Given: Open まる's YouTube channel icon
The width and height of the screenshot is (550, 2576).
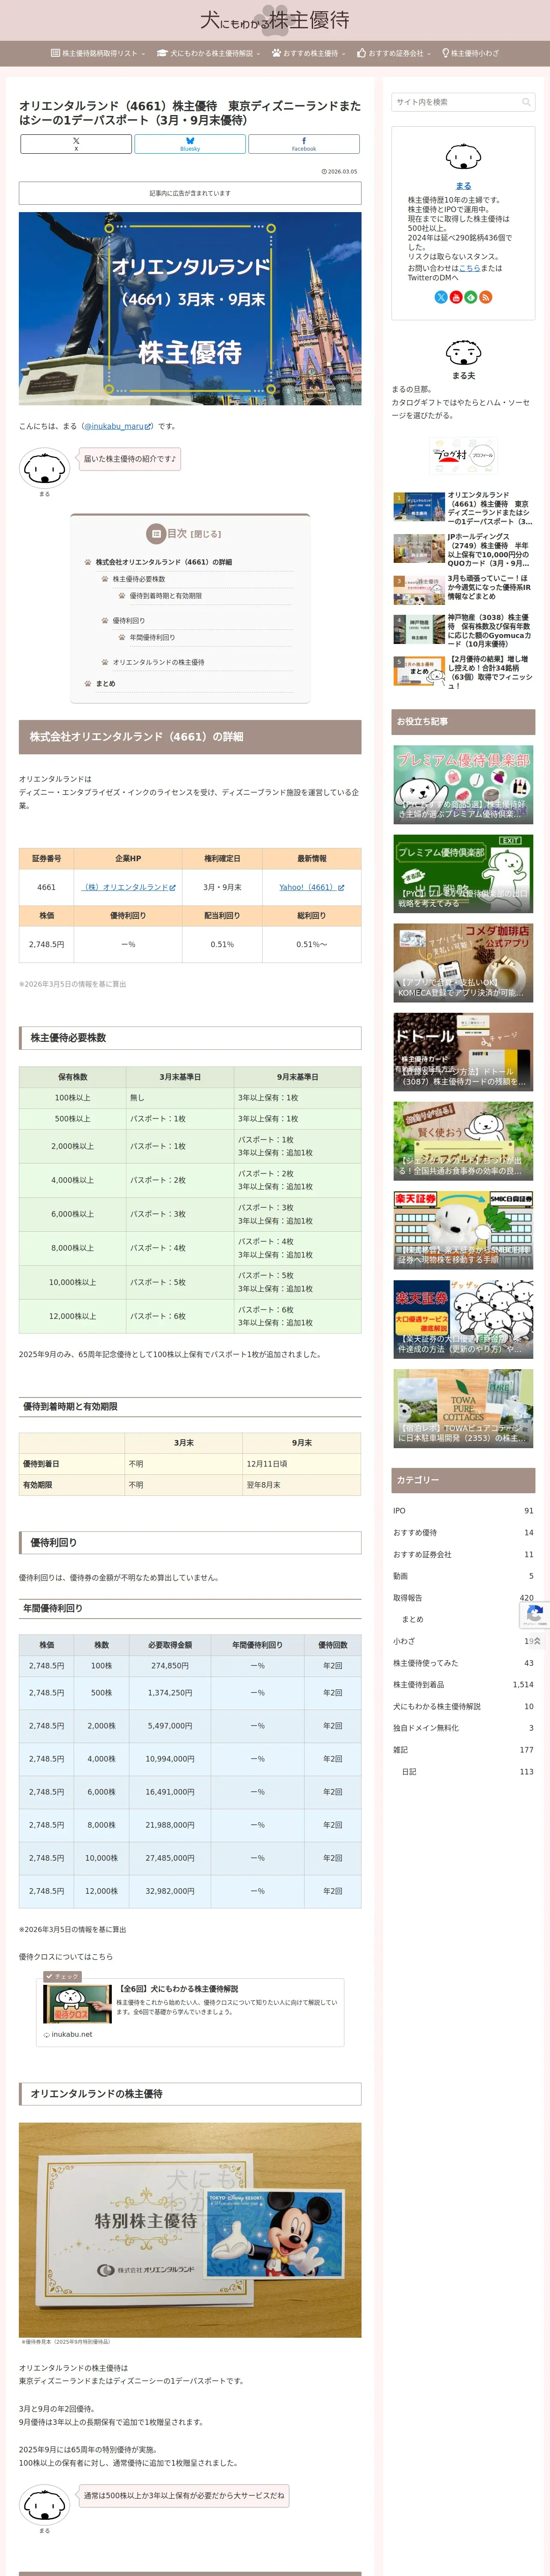Looking at the screenshot, I should (x=456, y=297).
